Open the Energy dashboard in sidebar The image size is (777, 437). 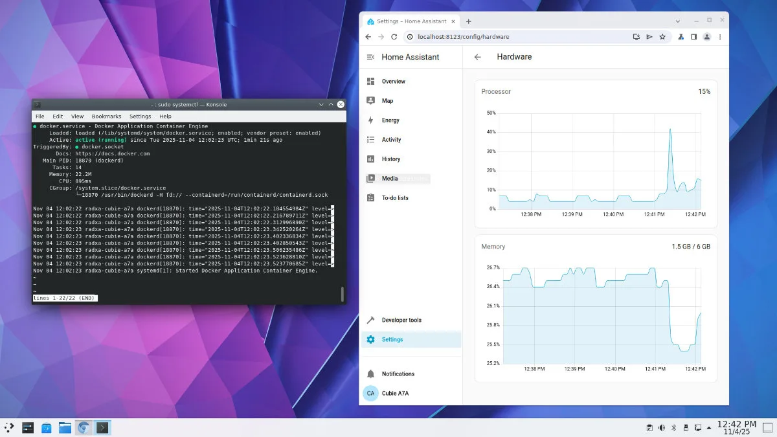[x=390, y=120]
